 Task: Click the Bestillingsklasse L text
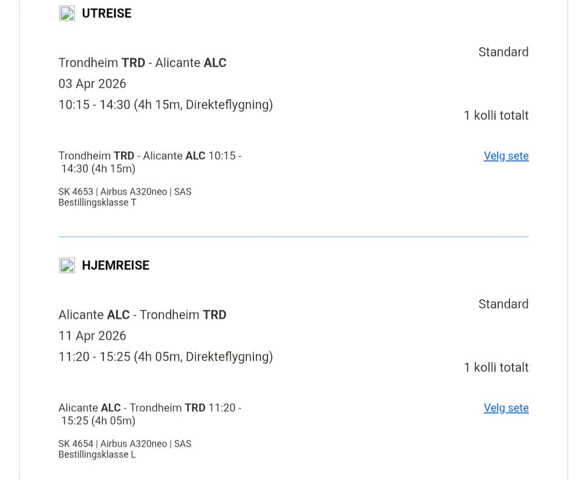(97, 455)
